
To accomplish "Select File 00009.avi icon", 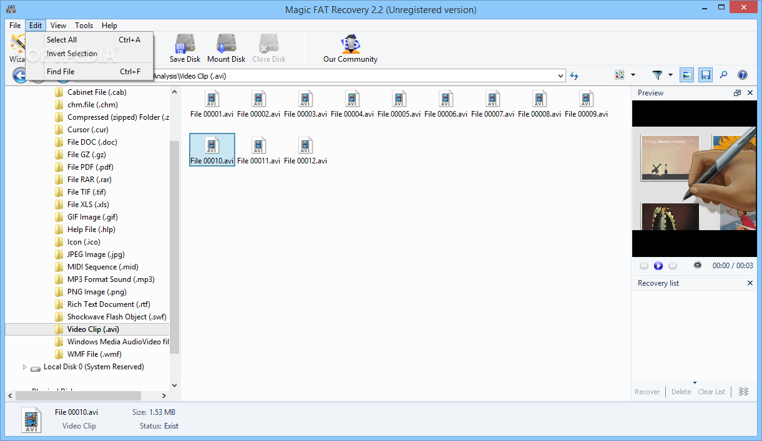I will (586, 99).
